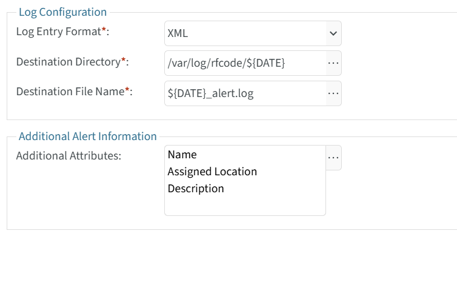Open the Additional Attributes ellipsis picker
Screen dimensions: 457x299
pyautogui.click(x=333, y=158)
